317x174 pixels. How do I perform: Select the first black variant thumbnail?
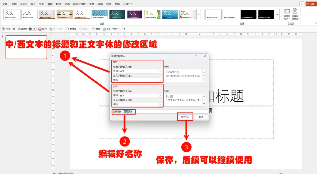pyautogui.click(x=249, y=15)
